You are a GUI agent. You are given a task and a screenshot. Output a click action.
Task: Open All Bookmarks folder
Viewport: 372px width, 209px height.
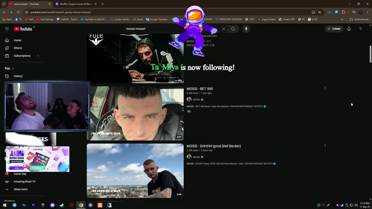360,19
